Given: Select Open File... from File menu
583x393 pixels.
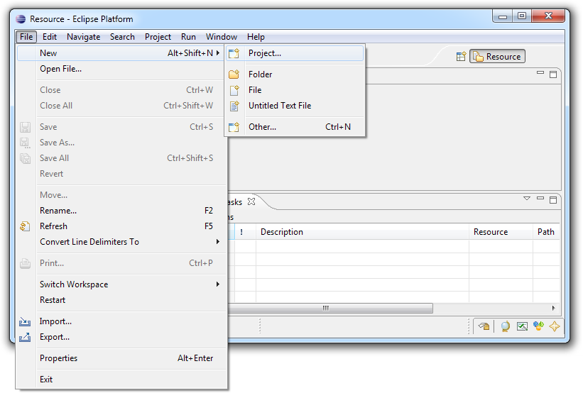Looking at the screenshot, I should [121, 69].
